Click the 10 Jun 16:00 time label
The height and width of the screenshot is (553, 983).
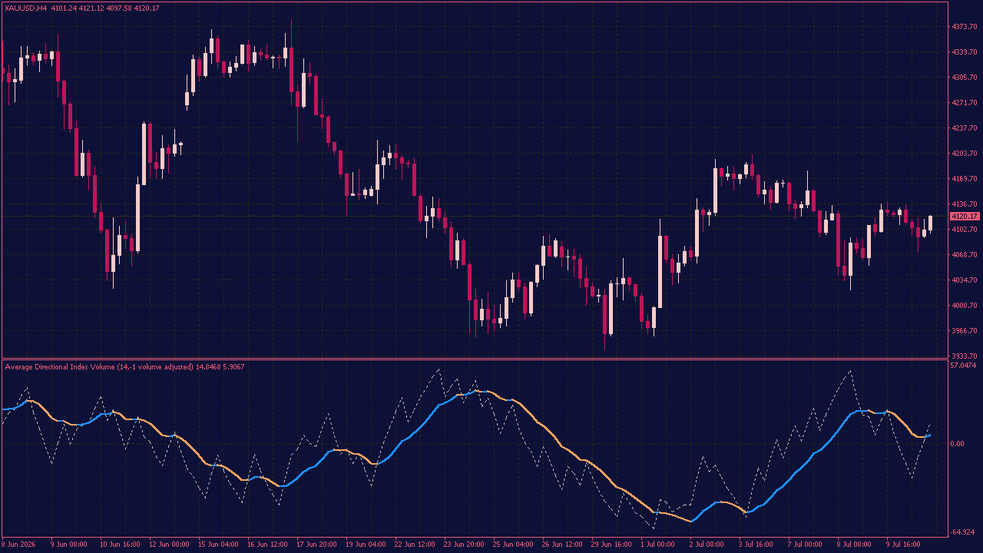click(x=119, y=545)
